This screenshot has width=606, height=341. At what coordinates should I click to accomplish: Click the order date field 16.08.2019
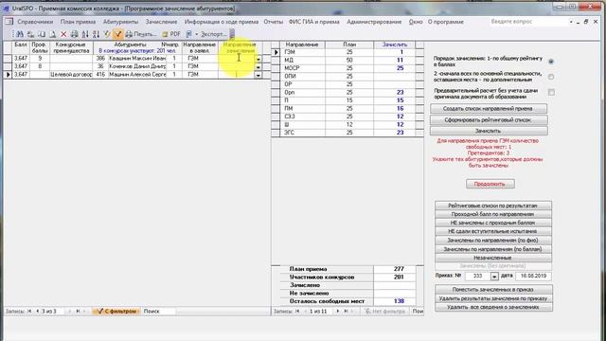533,276
